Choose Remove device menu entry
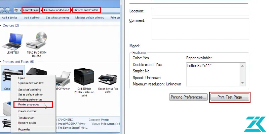 click(x=27, y=123)
